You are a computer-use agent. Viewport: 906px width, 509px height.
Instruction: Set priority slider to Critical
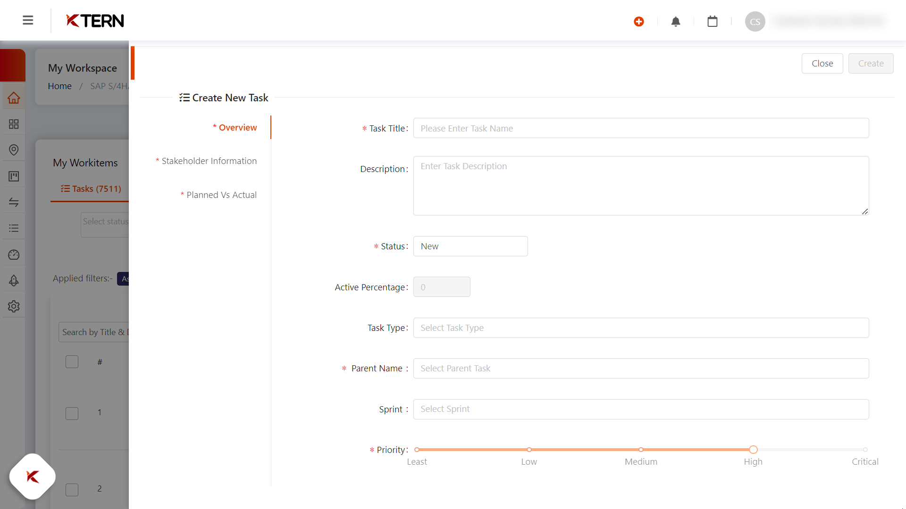[x=865, y=450]
